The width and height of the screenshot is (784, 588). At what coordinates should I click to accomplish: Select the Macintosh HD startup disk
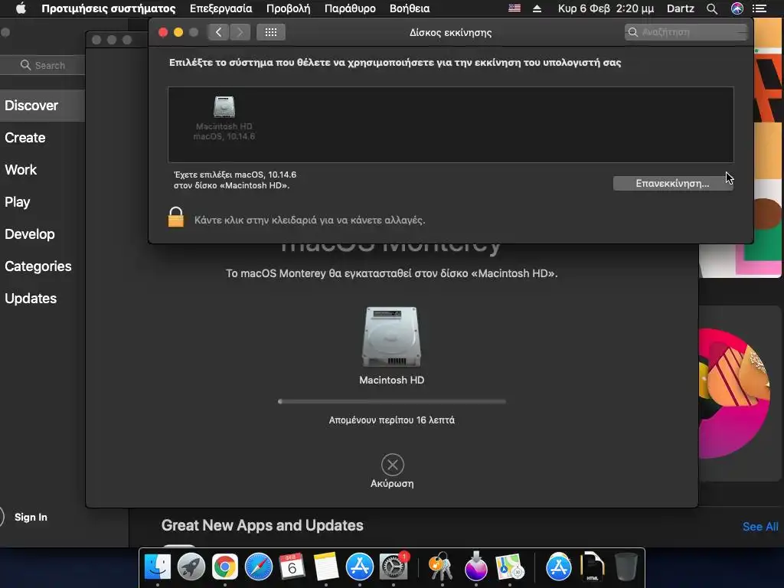coord(224,118)
